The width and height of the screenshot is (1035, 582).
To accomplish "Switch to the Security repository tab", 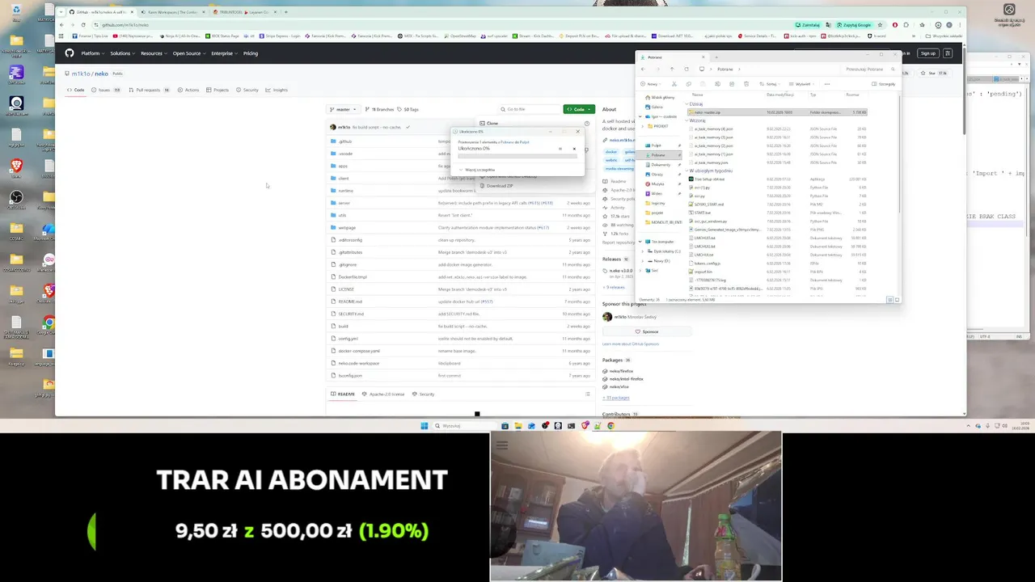I will [x=248, y=90].
